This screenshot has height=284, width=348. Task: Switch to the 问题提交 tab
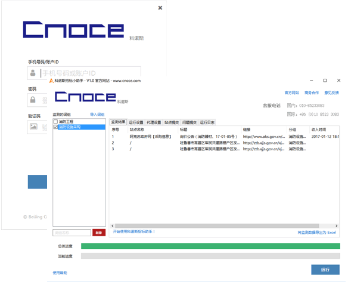(x=189, y=122)
